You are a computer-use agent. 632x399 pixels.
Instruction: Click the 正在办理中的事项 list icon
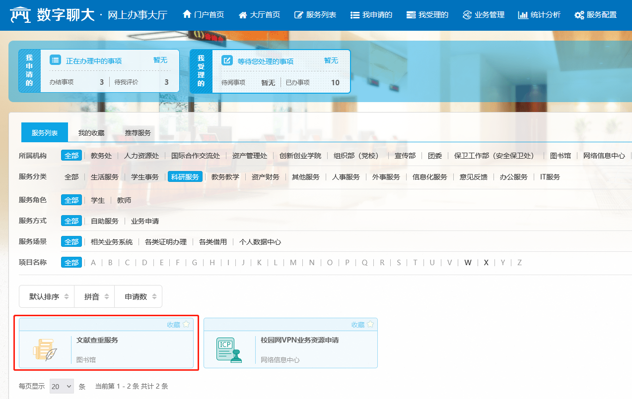pos(56,60)
